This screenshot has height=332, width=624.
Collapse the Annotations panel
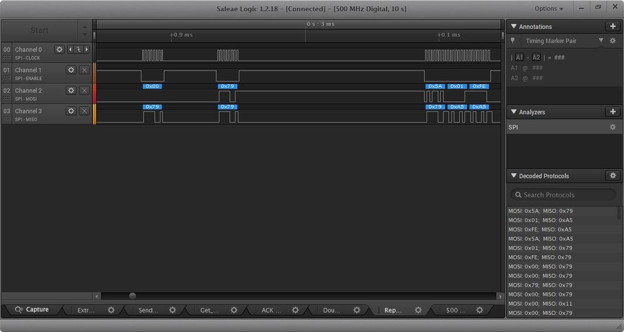click(513, 26)
